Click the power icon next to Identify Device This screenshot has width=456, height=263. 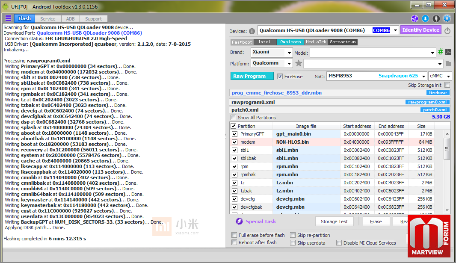[x=447, y=30]
